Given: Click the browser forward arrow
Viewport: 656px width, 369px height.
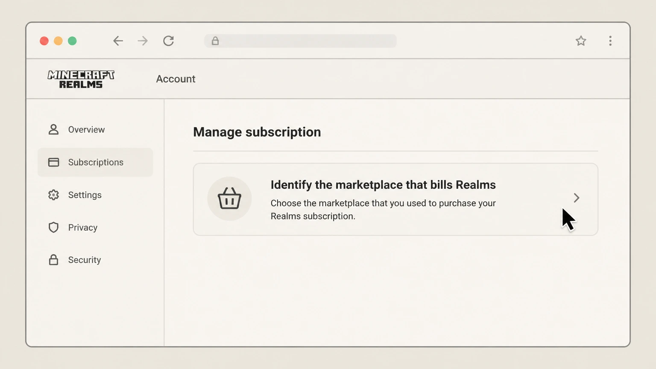Looking at the screenshot, I should 143,41.
